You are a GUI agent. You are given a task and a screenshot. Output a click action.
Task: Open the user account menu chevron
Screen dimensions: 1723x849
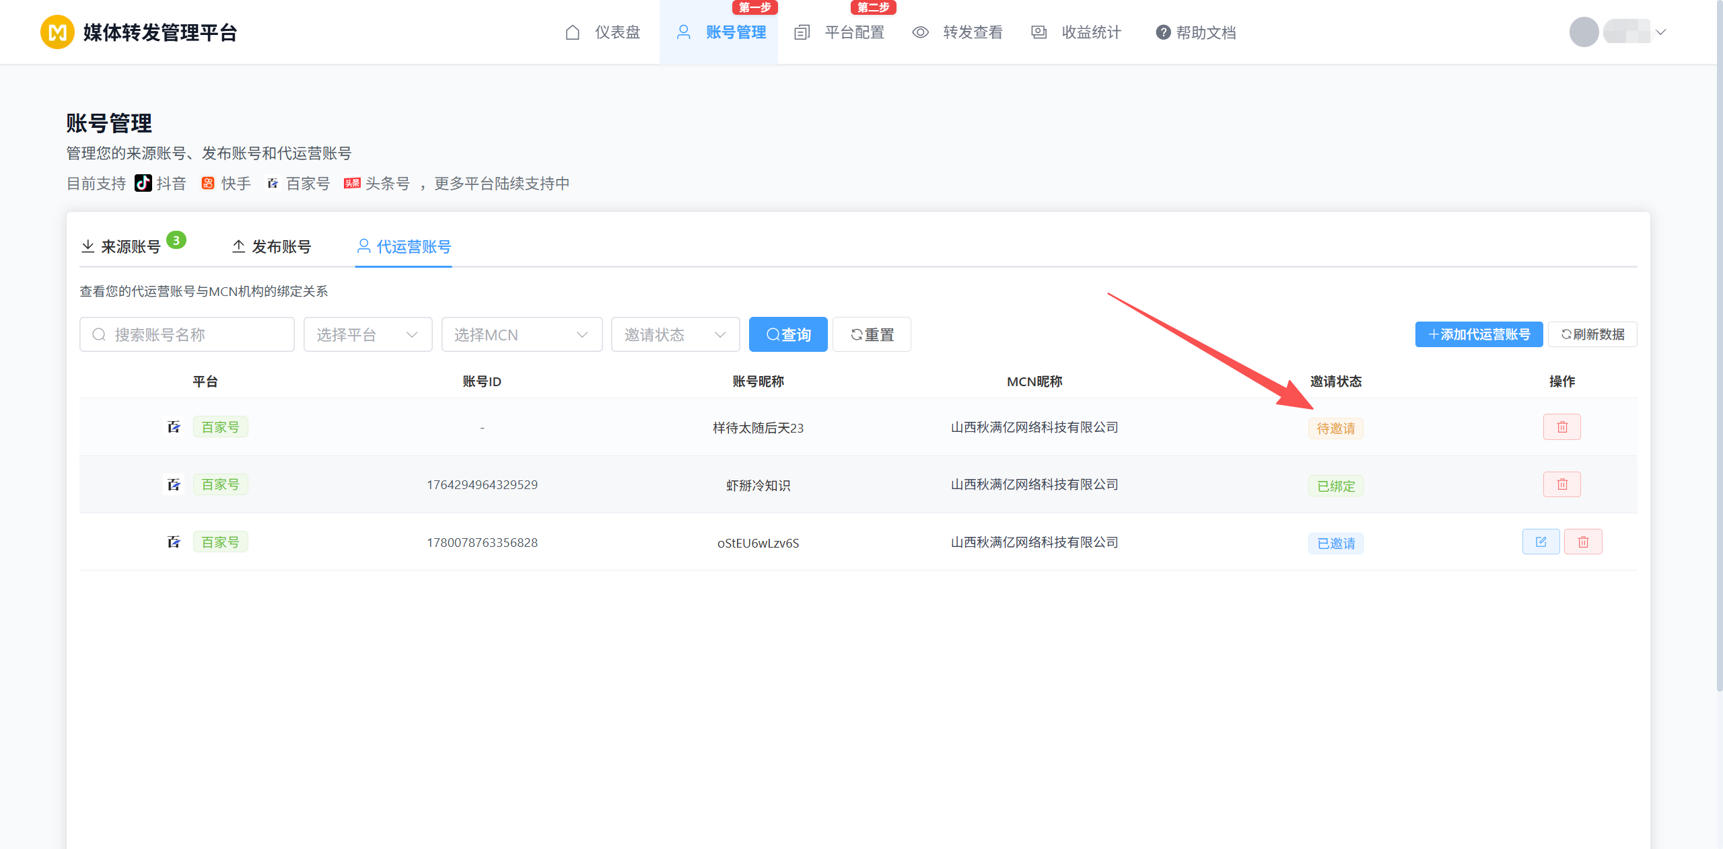click(x=1660, y=32)
